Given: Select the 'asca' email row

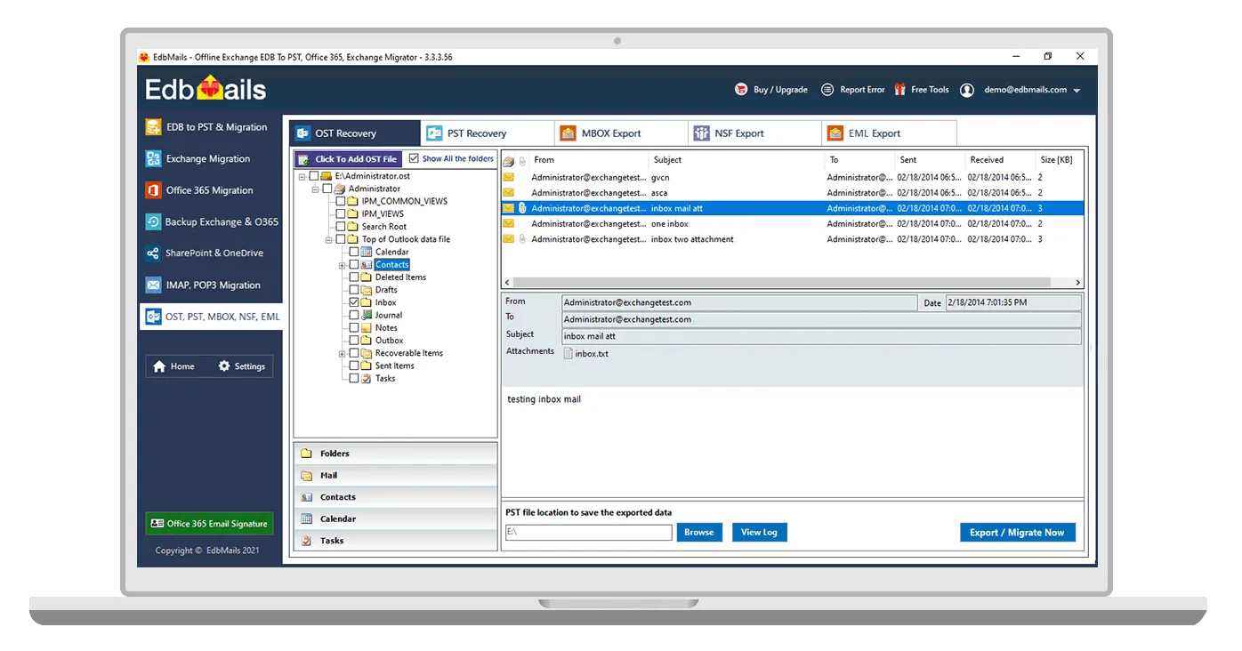Looking at the screenshot, I should (x=793, y=193).
